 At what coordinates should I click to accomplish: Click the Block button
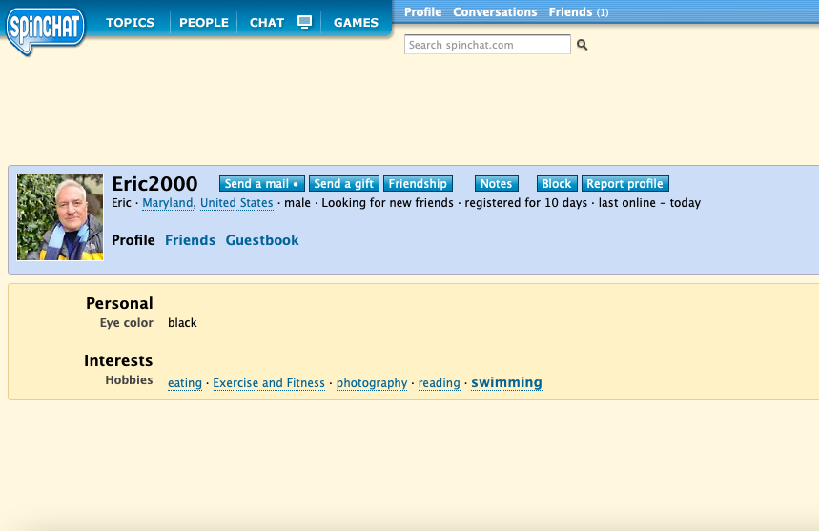(x=557, y=184)
